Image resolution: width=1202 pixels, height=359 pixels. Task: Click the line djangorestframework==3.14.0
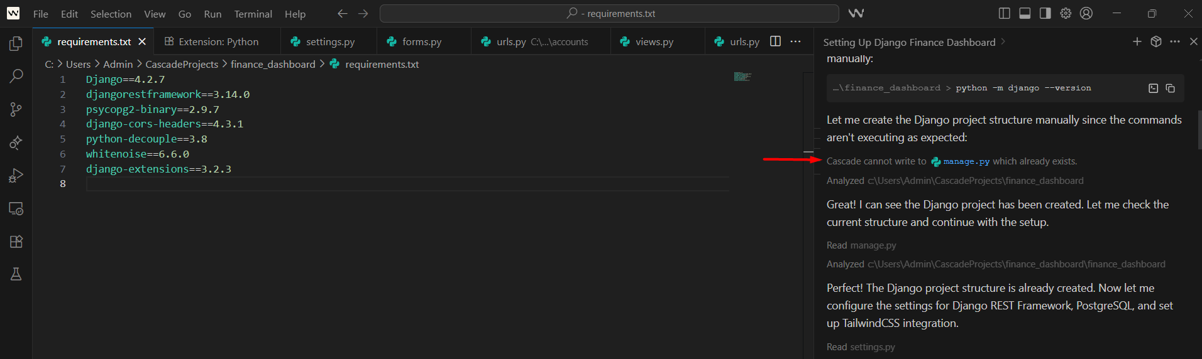click(168, 94)
